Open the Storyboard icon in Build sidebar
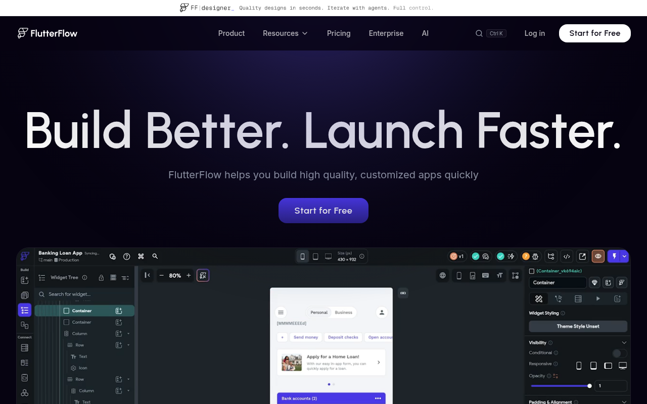The height and width of the screenshot is (404, 647). (x=25, y=325)
